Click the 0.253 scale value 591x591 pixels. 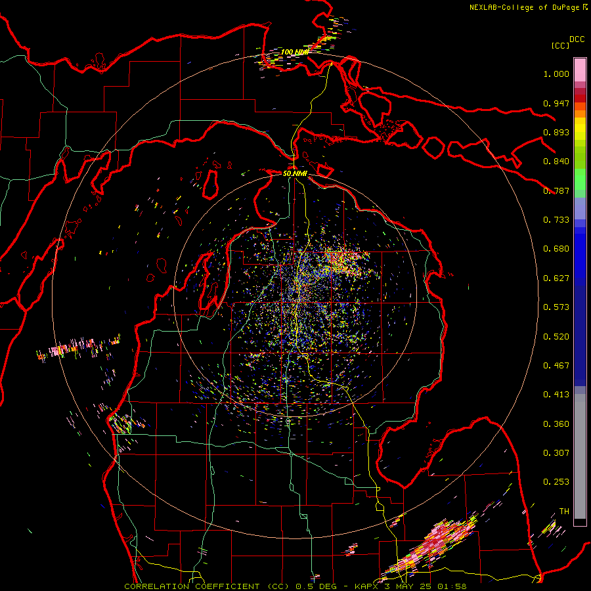pyautogui.click(x=556, y=482)
